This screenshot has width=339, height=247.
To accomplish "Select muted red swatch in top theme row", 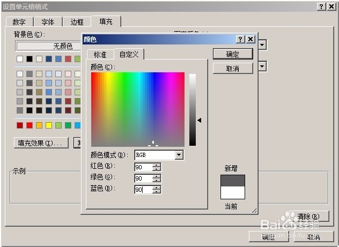I will (68, 59).
